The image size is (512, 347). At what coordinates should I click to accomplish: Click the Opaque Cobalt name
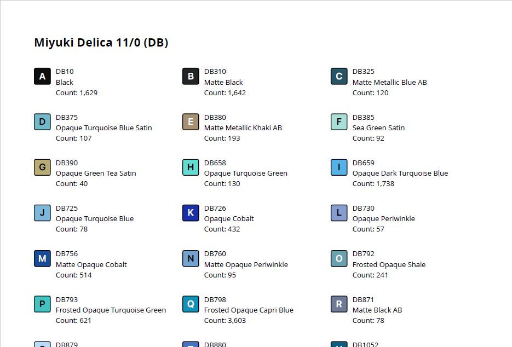click(x=229, y=219)
